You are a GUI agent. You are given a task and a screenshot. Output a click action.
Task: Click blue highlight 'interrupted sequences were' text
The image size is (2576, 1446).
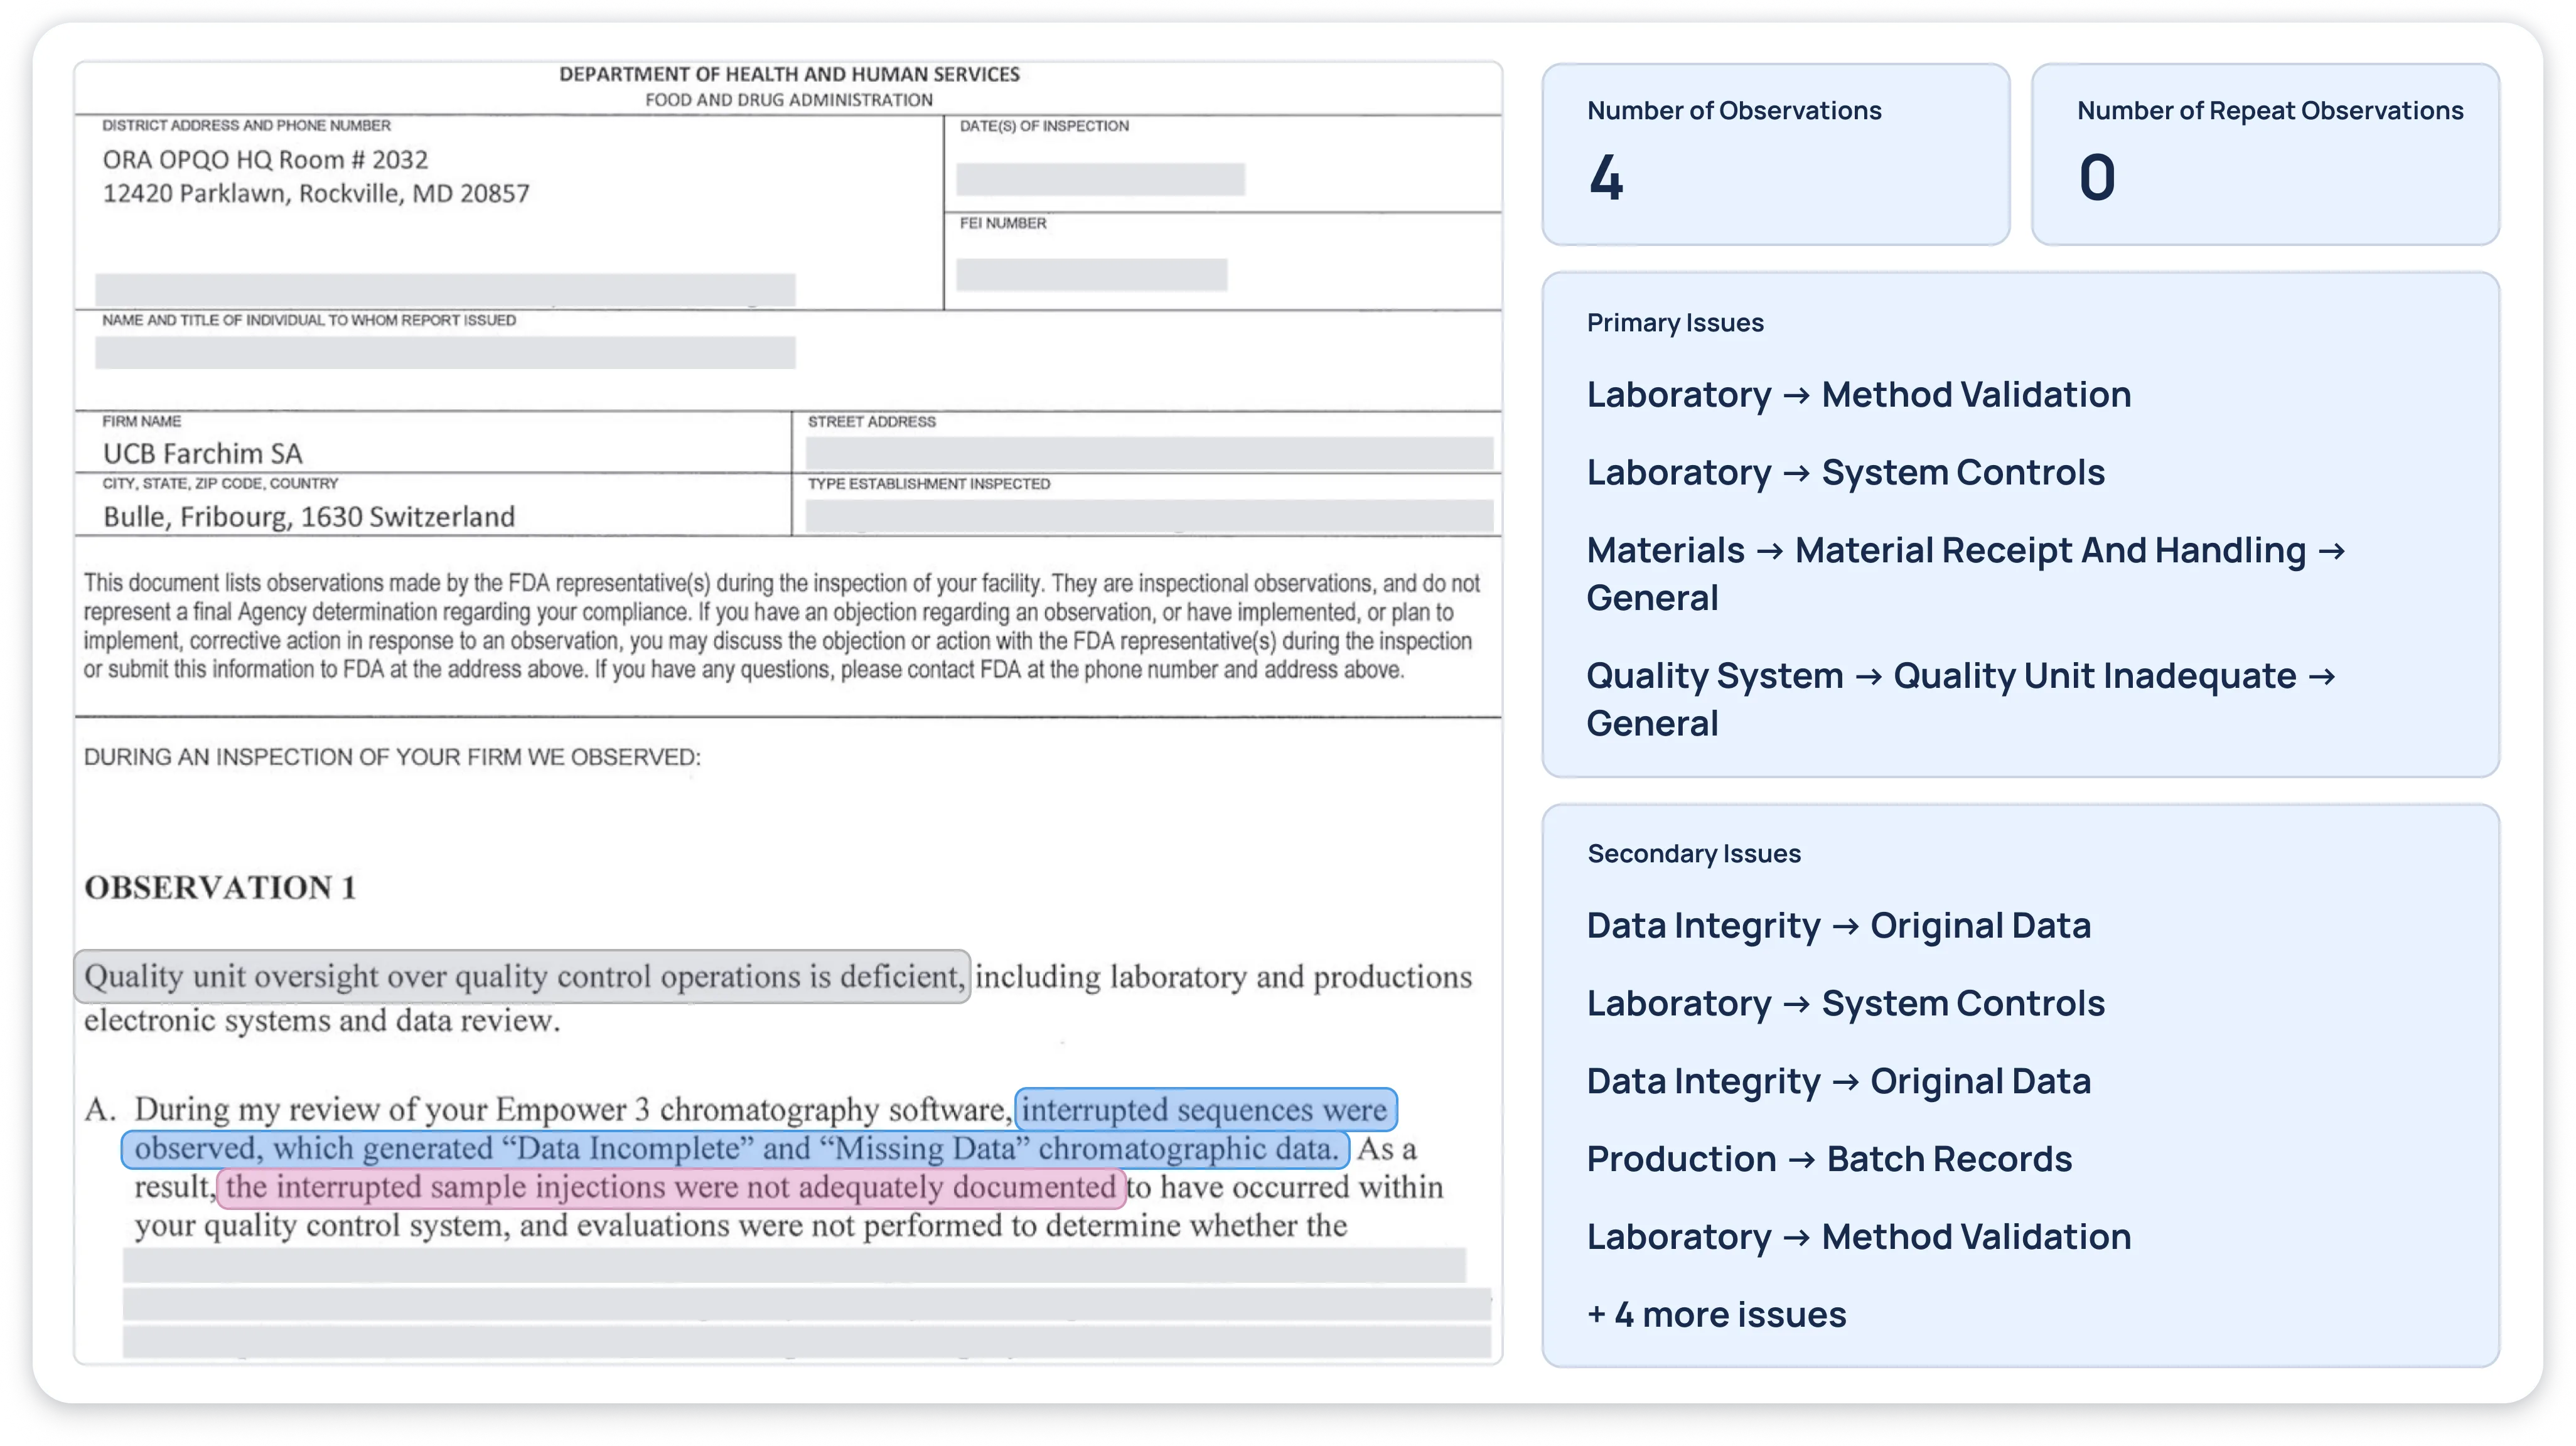1205,1110
